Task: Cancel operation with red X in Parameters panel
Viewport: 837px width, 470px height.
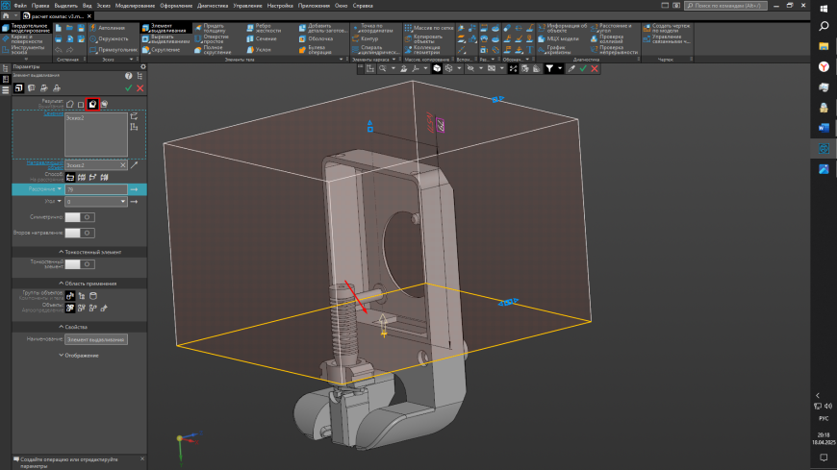Action: pyautogui.click(x=140, y=87)
